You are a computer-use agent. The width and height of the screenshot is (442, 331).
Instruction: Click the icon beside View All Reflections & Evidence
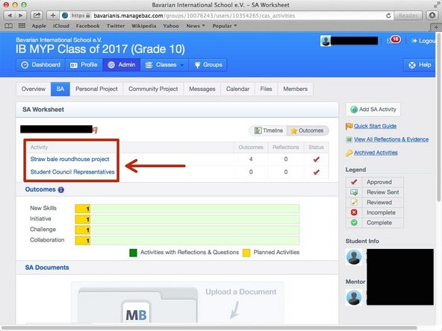(x=349, y=139)
